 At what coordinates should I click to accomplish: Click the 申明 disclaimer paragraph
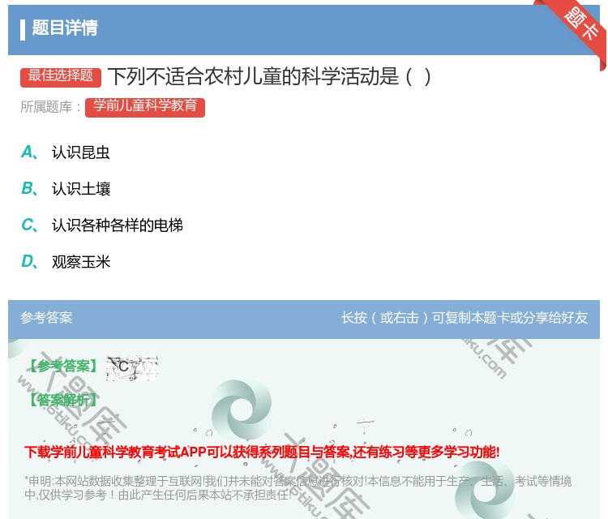(298, 487)
